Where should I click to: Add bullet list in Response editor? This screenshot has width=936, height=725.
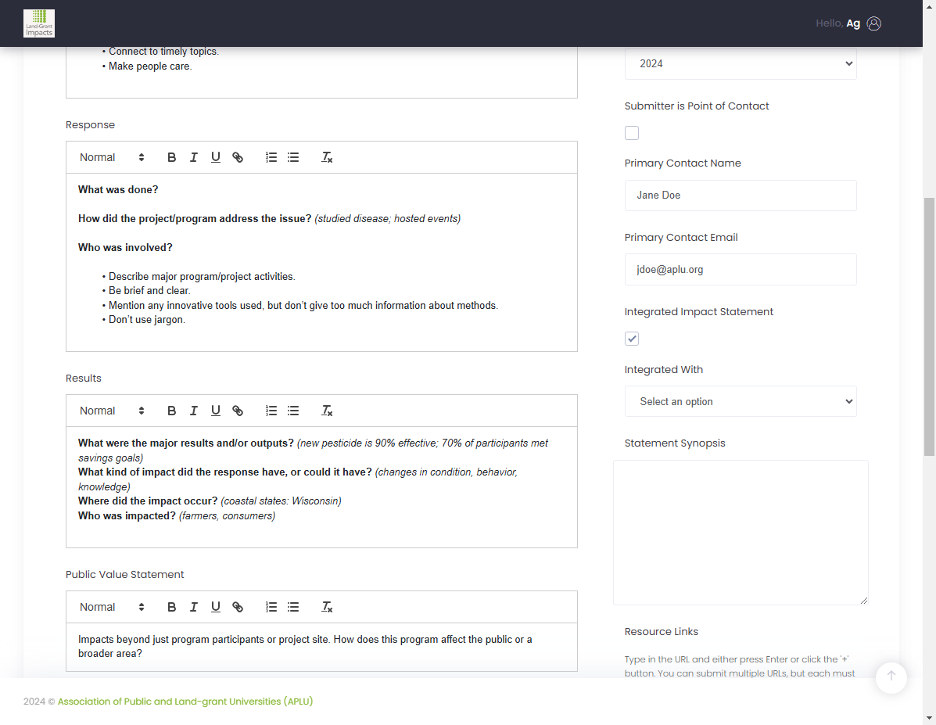click(x=293, y=157)
